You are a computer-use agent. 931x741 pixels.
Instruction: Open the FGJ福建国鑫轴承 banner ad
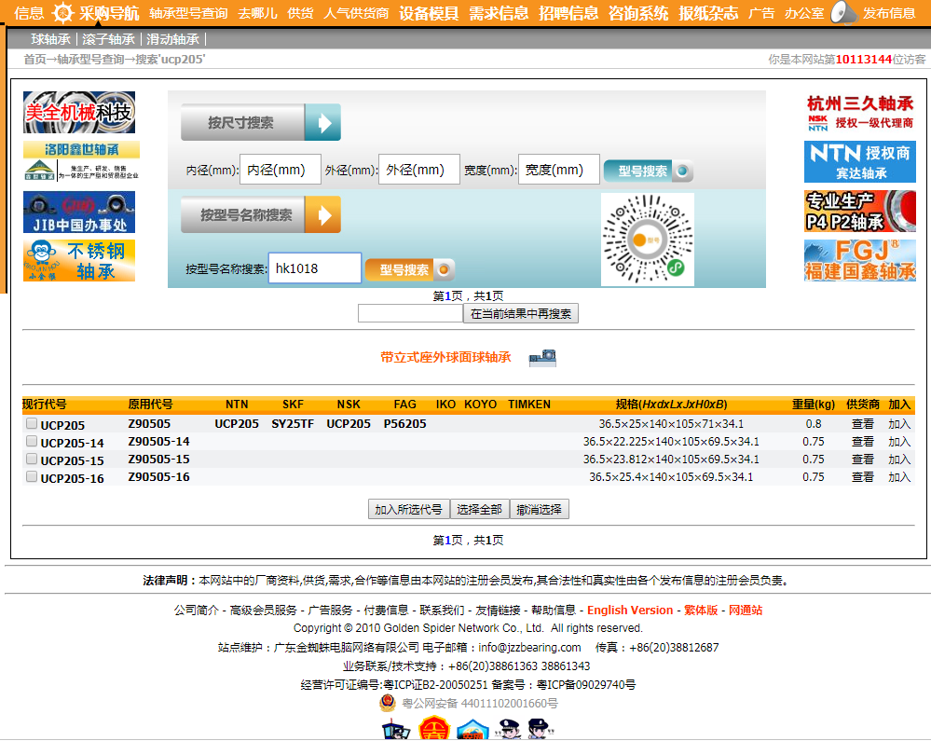860,261
